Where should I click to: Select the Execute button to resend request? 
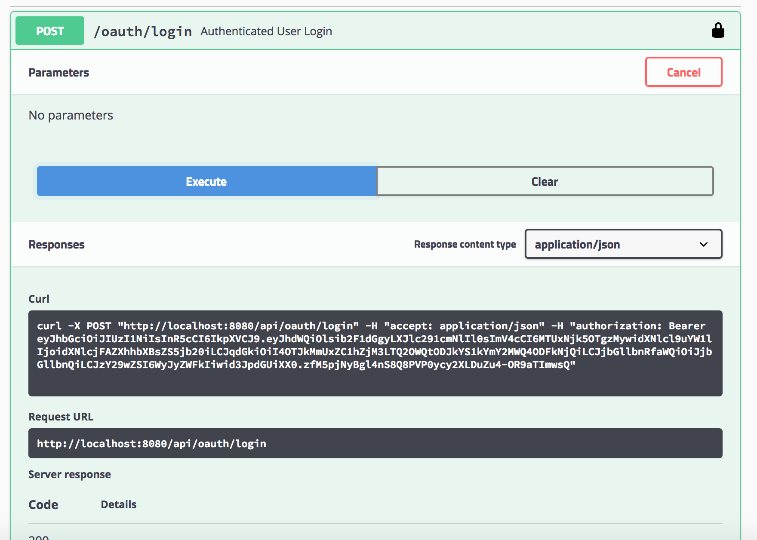click(x=206, y=181)
